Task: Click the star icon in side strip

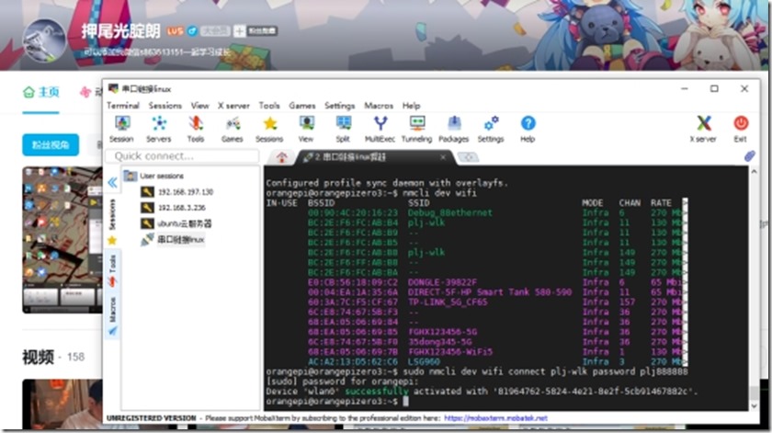Action: click(112, 240)
